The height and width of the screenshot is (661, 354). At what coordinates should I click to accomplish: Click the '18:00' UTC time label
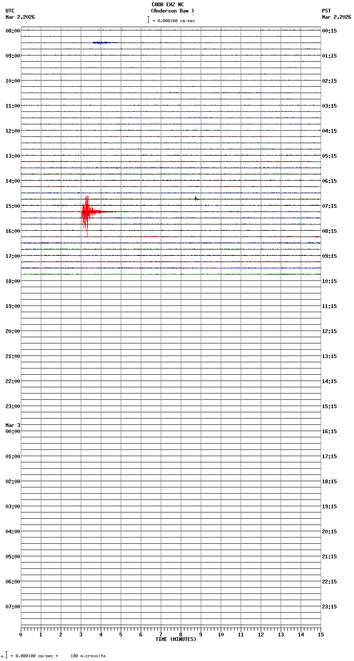[13, 281]
